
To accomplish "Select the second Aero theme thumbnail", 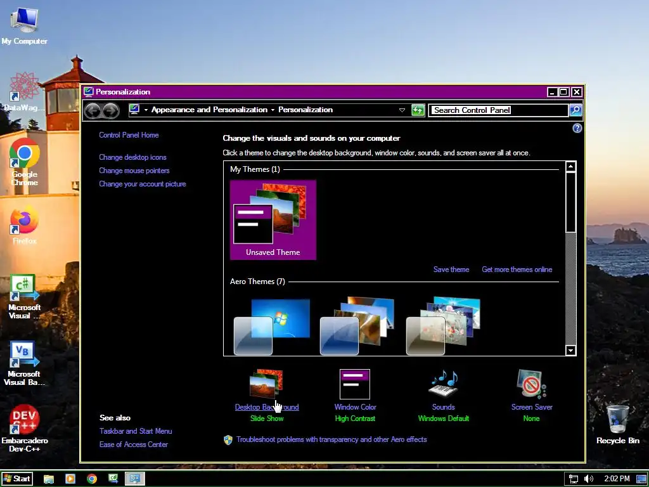I will (357, 326).
